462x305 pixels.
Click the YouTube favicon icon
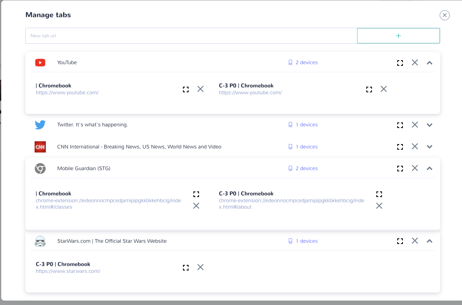[x=40, y=62]
